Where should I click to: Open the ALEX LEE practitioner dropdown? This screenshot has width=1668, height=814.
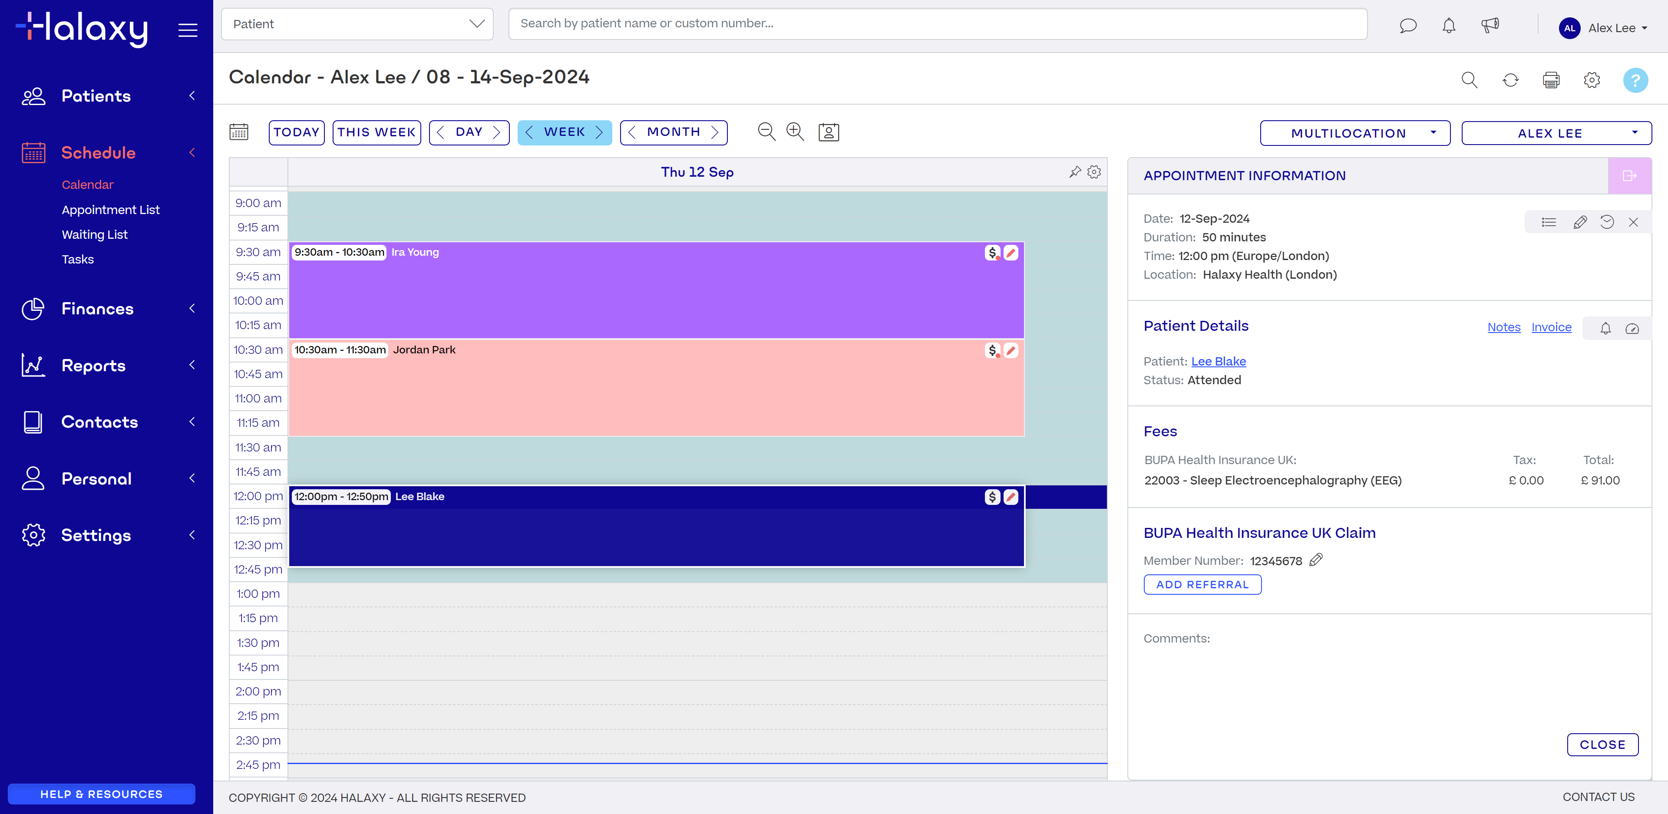pyautogui.click(x=1556, y=133)
